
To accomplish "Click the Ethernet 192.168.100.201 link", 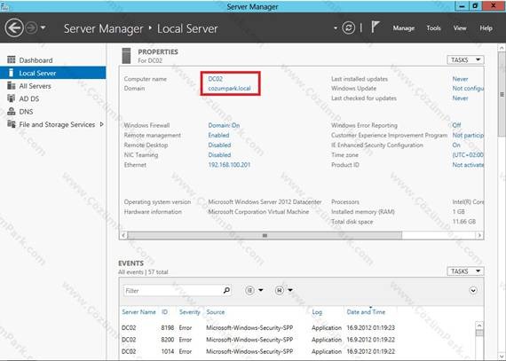I will 229,165.
